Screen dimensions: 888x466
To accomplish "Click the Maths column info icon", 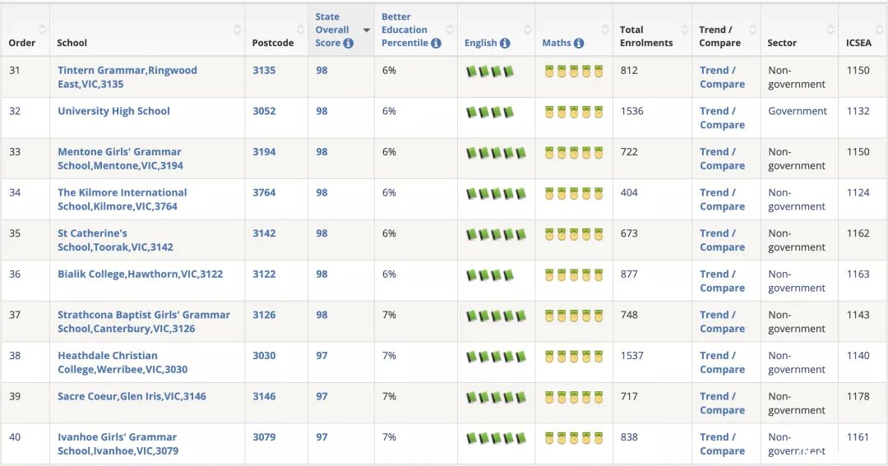I will click(578, 43).
